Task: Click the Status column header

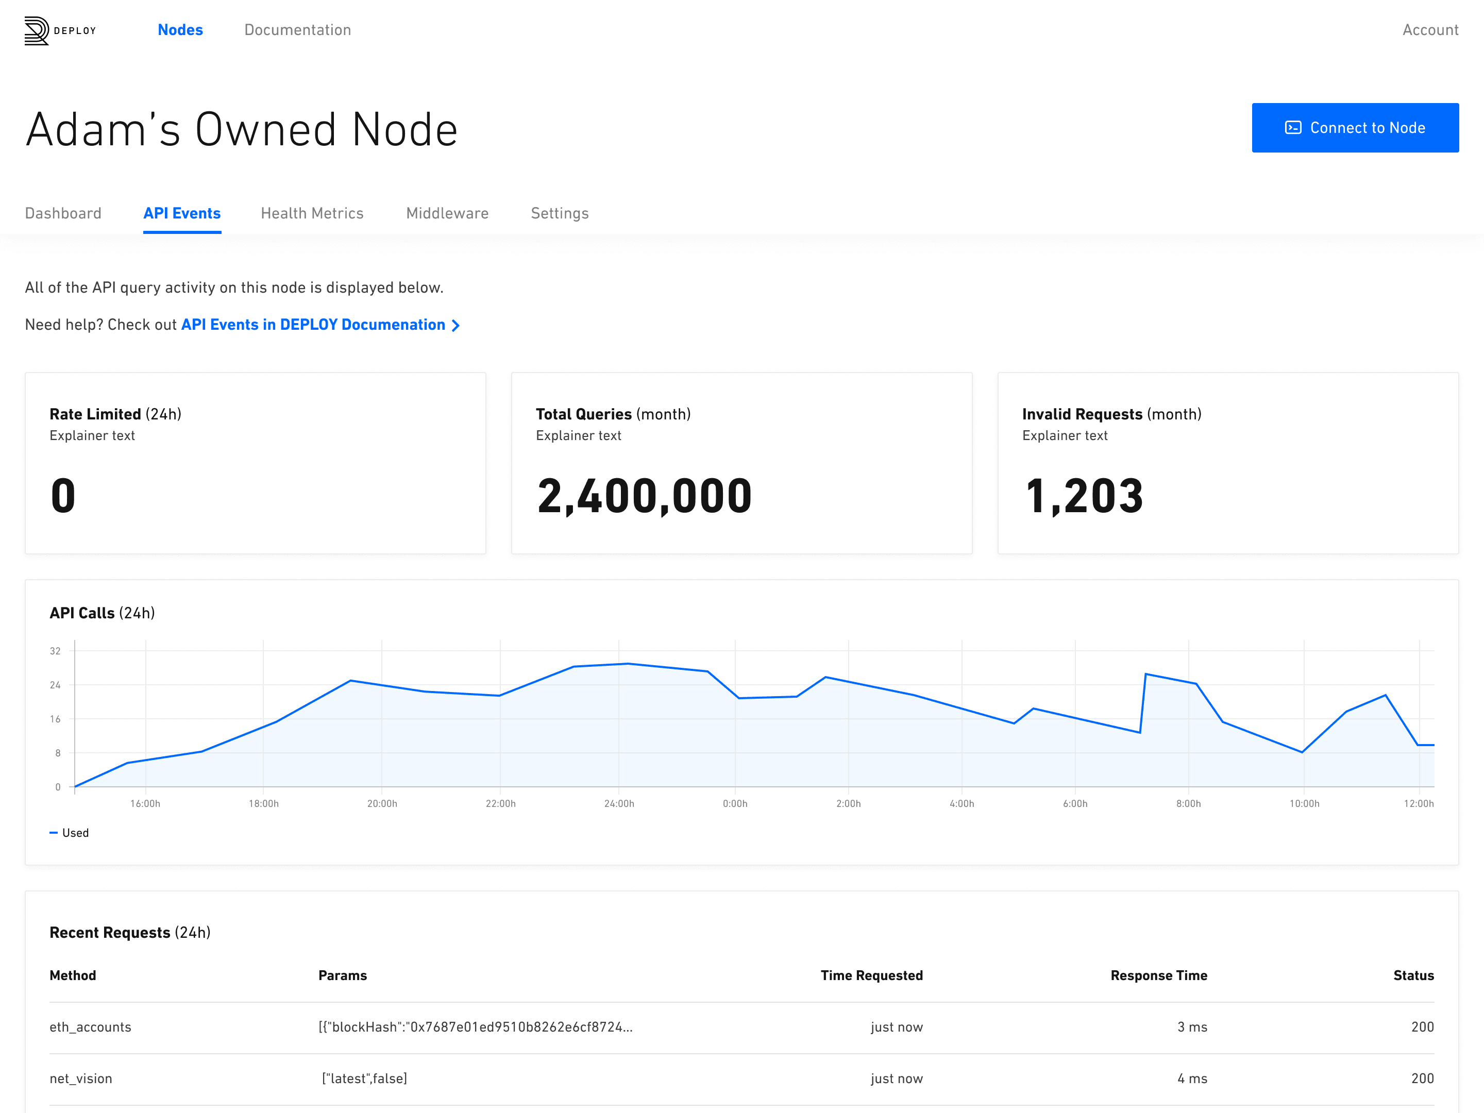Action: 1413,975
